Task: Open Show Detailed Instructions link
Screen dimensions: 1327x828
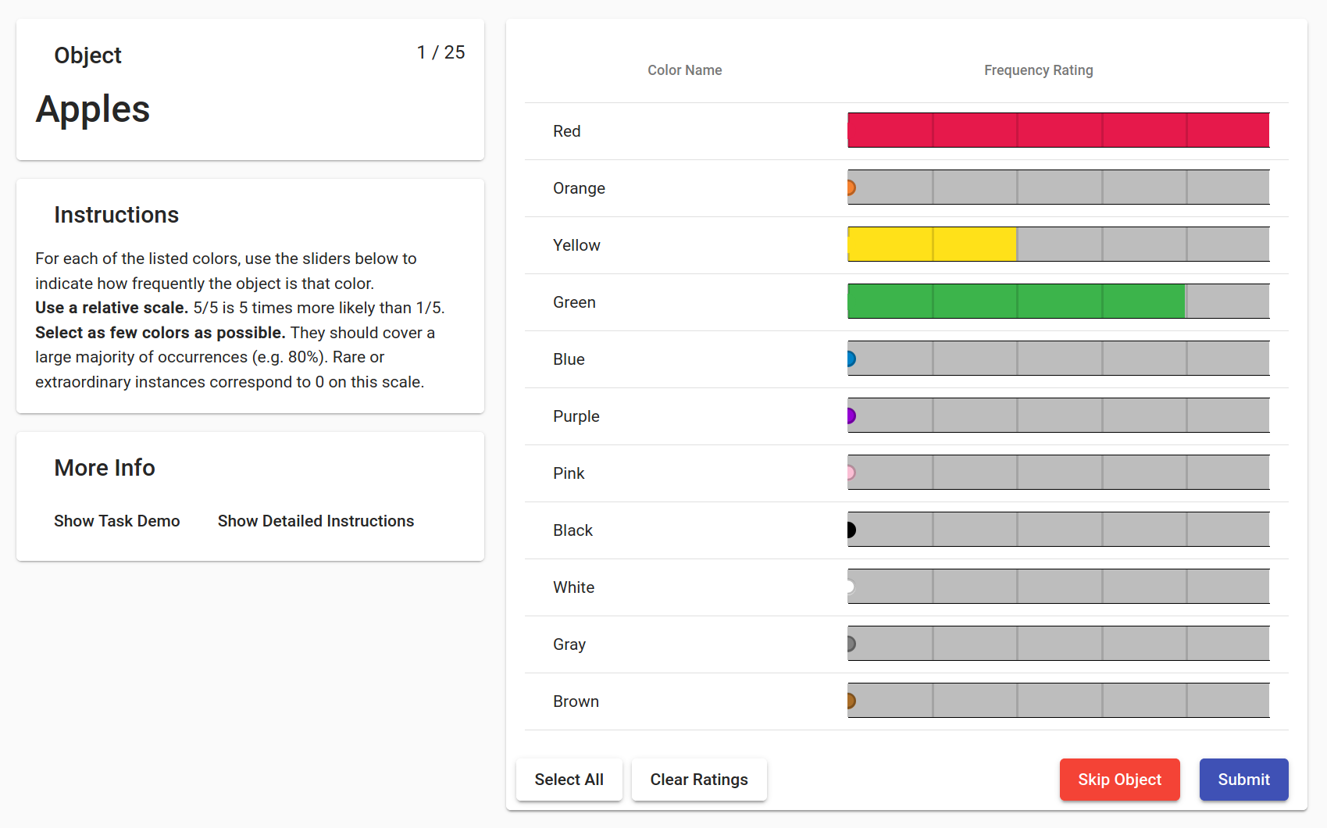Action: (316, 521)
